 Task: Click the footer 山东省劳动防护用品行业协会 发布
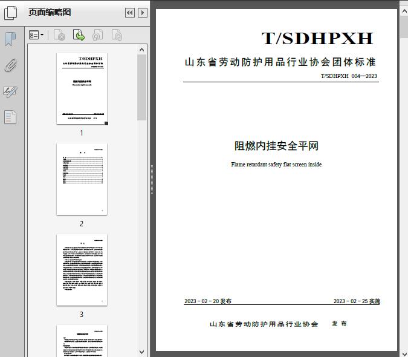click(278, 324)
